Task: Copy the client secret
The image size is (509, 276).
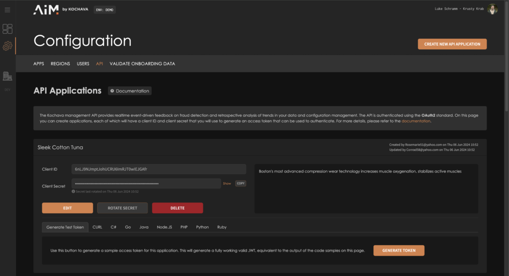Action: pos(241,184)
